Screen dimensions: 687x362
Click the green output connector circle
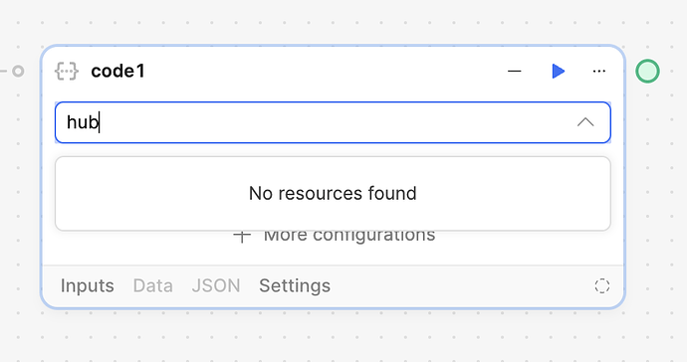[647, 71]
